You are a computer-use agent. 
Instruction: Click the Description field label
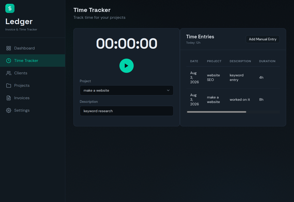tap(89, 102)
